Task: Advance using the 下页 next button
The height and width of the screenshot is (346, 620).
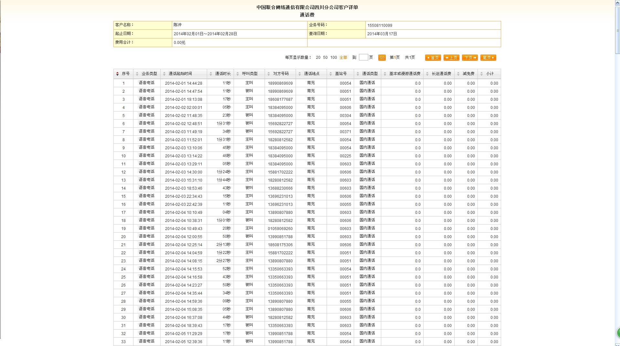Action: (470, 58)
